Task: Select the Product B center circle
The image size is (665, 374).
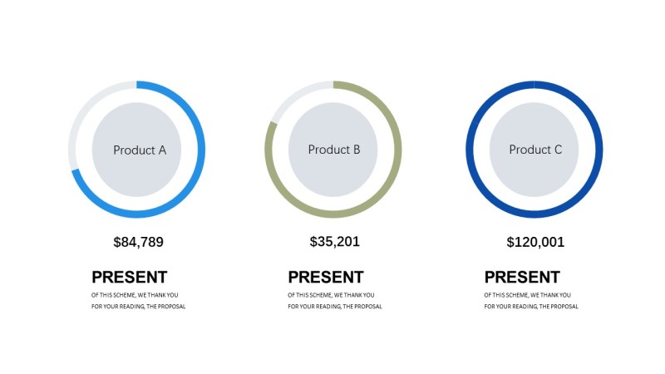Action: tap(333, 150)
